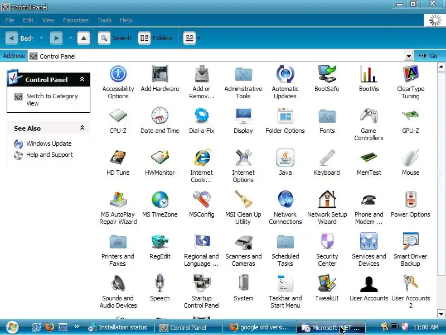Open the Administrative Tools folder
The width and height of the screenshot is (446, 335).
(244, 74)
